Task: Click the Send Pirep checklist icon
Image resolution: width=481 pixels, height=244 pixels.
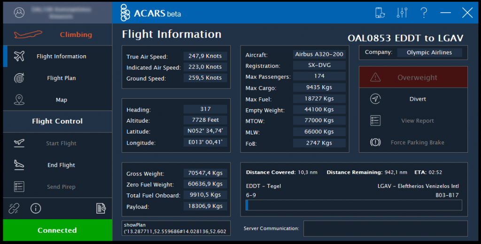Action: [x=19, y=186]
